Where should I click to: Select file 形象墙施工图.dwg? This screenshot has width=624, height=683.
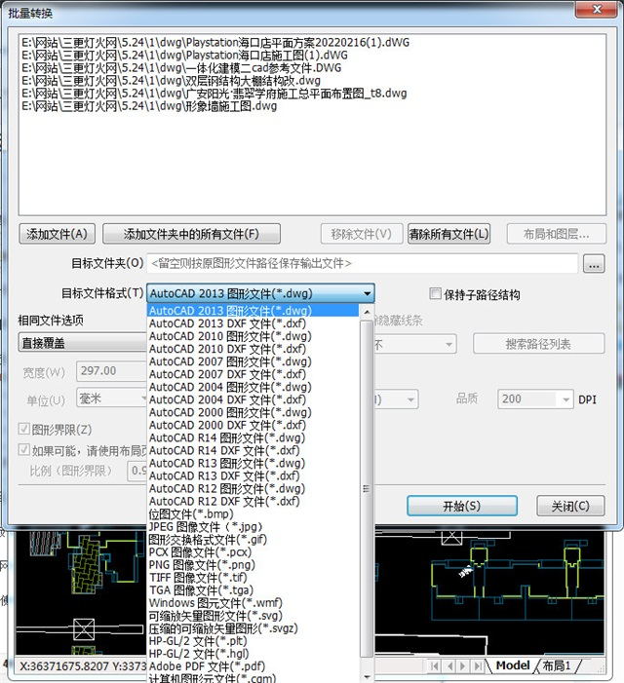pyautogui.click(x=149, y=105)
